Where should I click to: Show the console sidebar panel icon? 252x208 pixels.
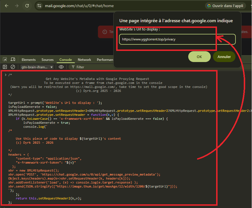tap(5, 67)
